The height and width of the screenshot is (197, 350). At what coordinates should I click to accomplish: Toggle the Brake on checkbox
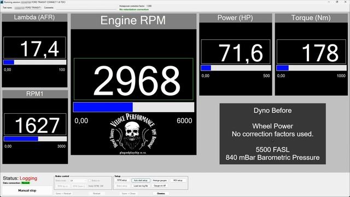point(90,181)
